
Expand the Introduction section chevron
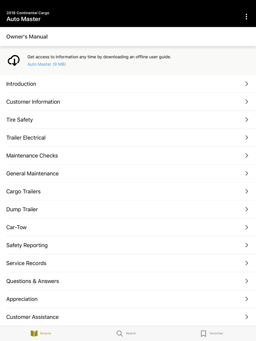click(247, 84)
